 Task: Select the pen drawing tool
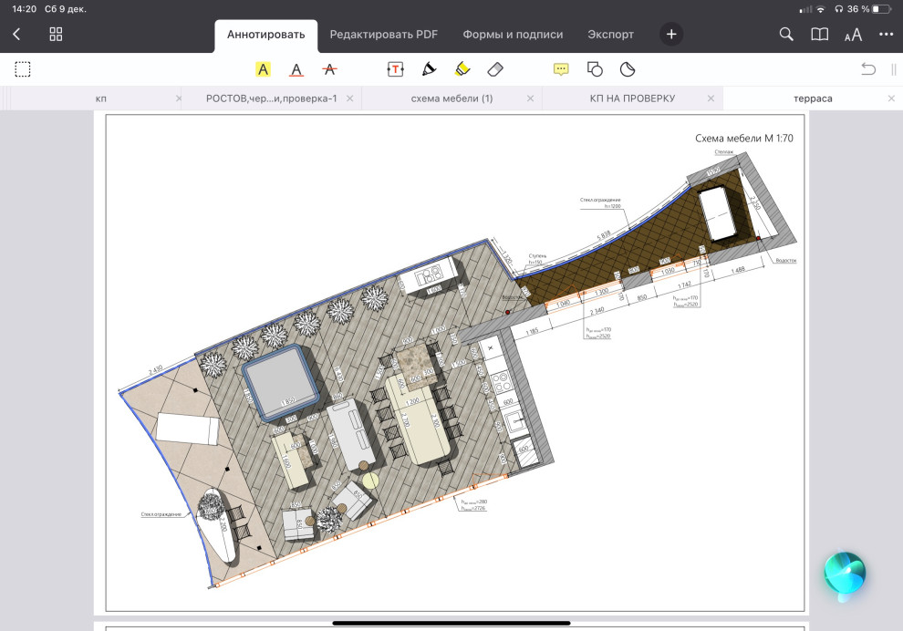coord(429,69)
